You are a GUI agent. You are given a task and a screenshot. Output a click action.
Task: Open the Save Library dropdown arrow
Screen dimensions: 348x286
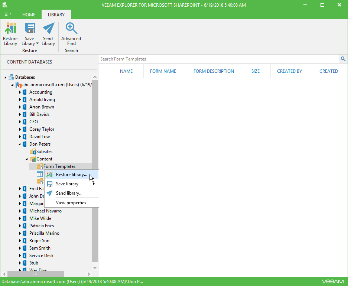tap(37, 43)
